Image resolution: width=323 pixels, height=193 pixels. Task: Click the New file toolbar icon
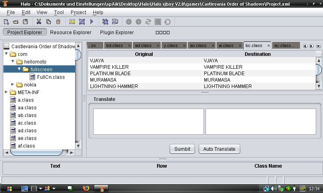point(6,22)
